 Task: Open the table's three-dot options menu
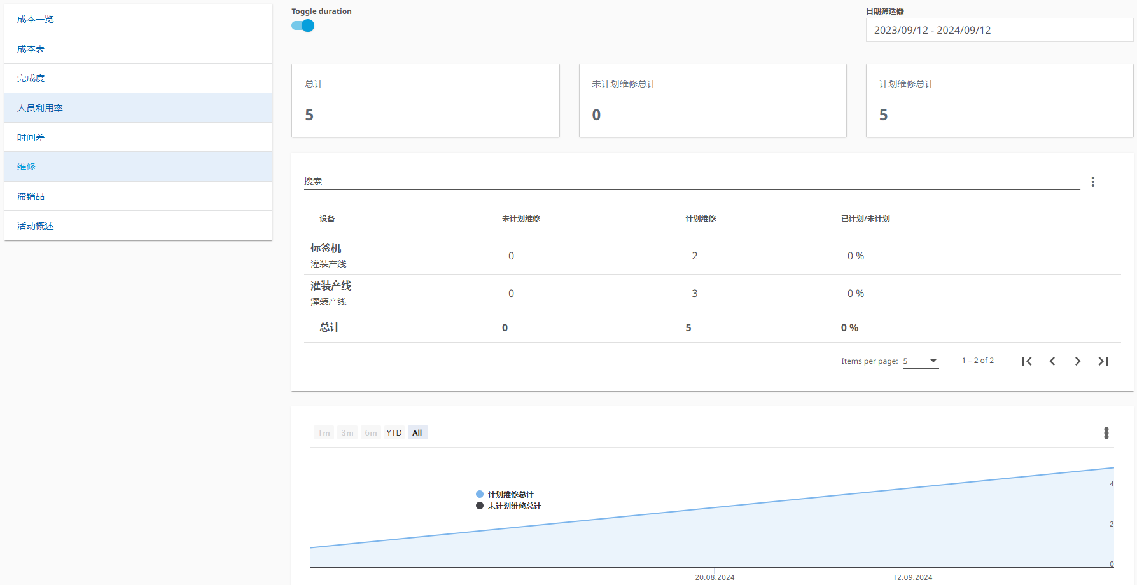[1092, 182]
